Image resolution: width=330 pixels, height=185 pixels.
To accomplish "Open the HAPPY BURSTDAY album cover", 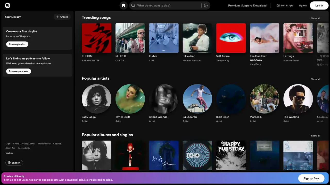I will pos(231,155).
